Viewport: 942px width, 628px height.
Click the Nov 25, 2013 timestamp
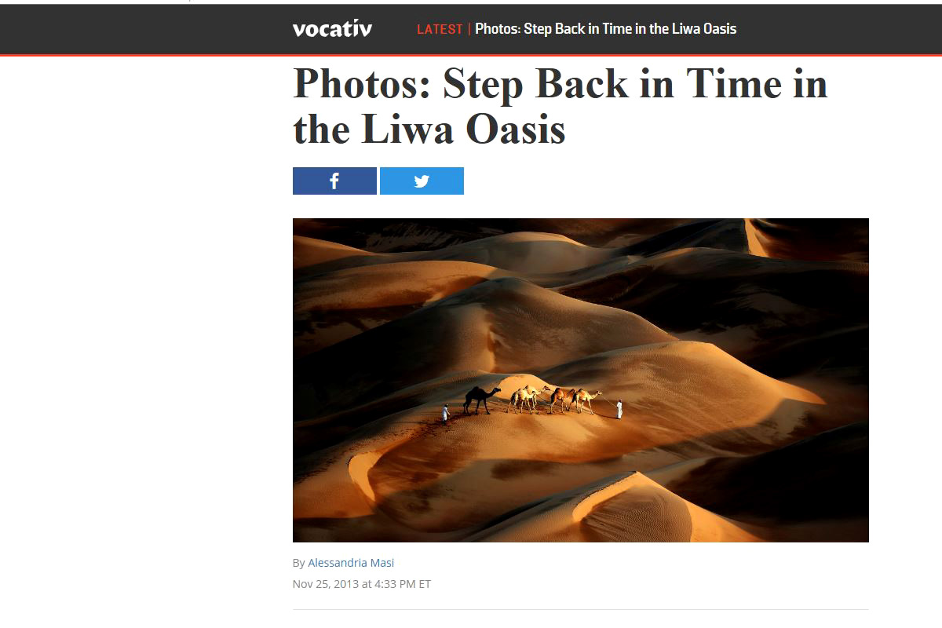click(x=362, y=584)
